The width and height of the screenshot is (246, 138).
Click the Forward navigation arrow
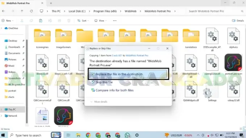click(x=13, y=11)
